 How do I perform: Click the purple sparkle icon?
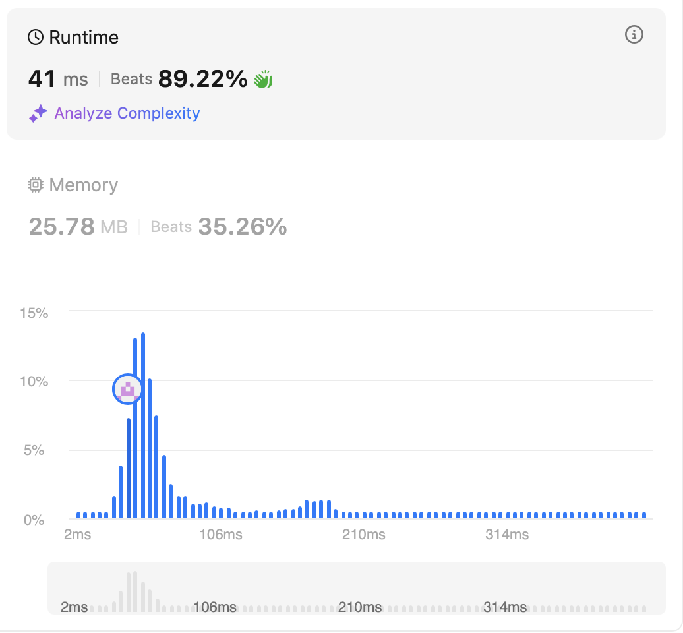pos(38,113)
